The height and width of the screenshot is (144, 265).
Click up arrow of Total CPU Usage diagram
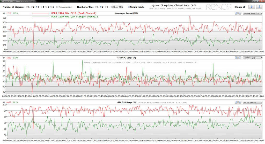point(236,58)
